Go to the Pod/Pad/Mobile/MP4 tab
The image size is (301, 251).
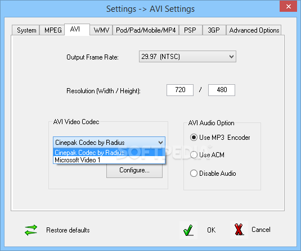tap(146, 30)
